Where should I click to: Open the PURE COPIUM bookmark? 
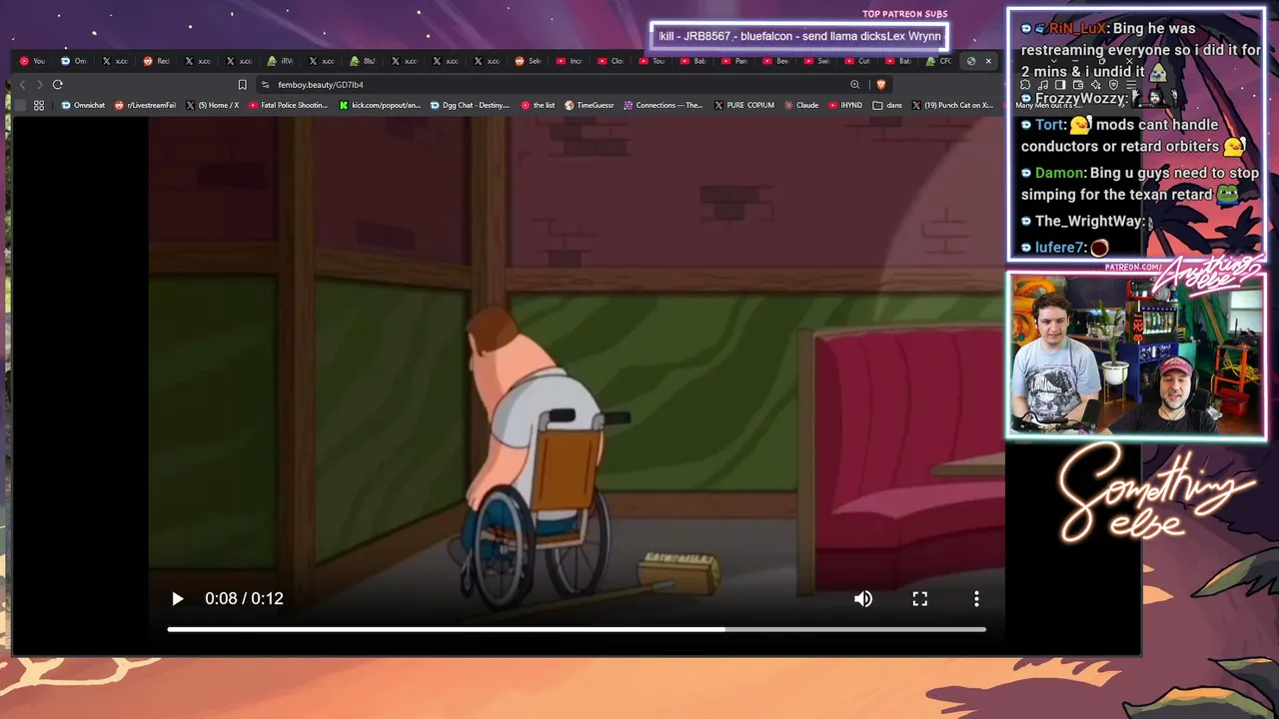coord(744,105)
